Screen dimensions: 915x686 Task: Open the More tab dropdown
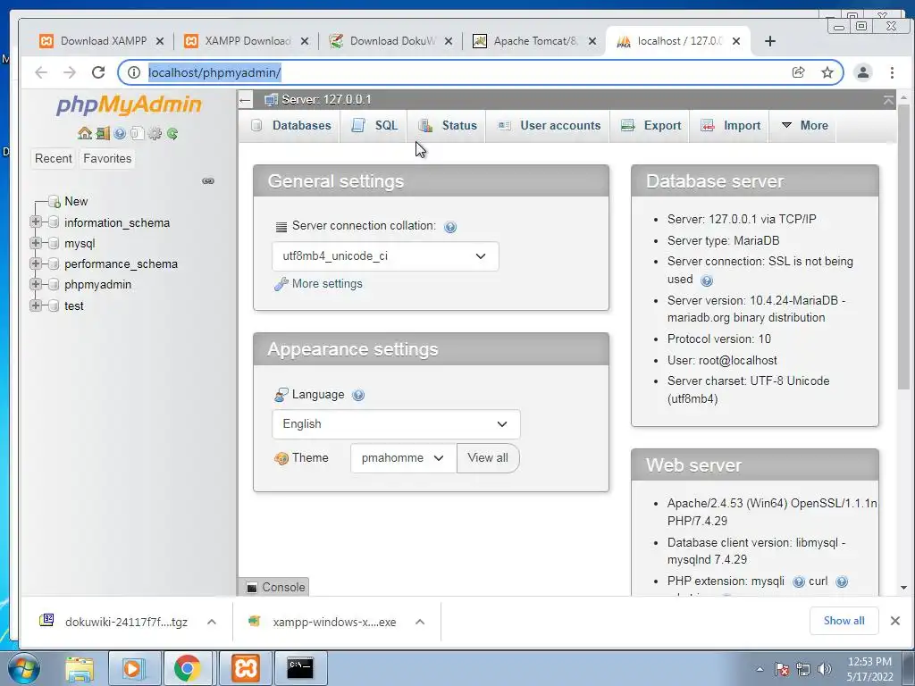(804, 125)
